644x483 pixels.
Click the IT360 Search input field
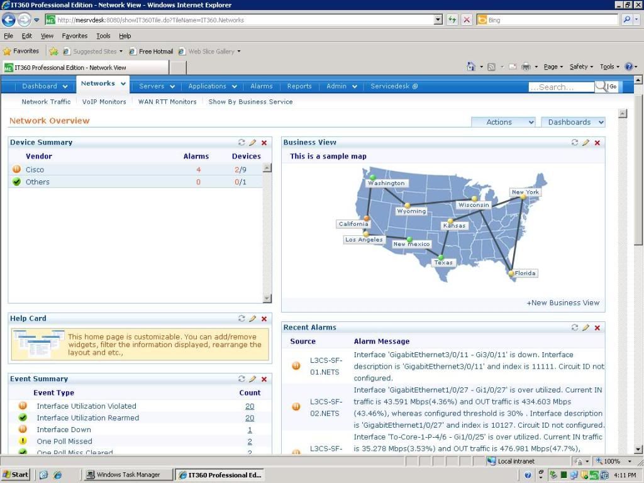coord(562,87)
